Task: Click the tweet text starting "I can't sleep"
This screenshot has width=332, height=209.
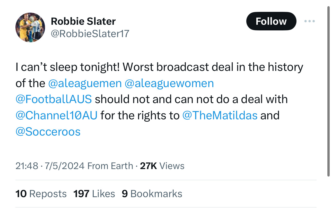Action: (159, 67)
